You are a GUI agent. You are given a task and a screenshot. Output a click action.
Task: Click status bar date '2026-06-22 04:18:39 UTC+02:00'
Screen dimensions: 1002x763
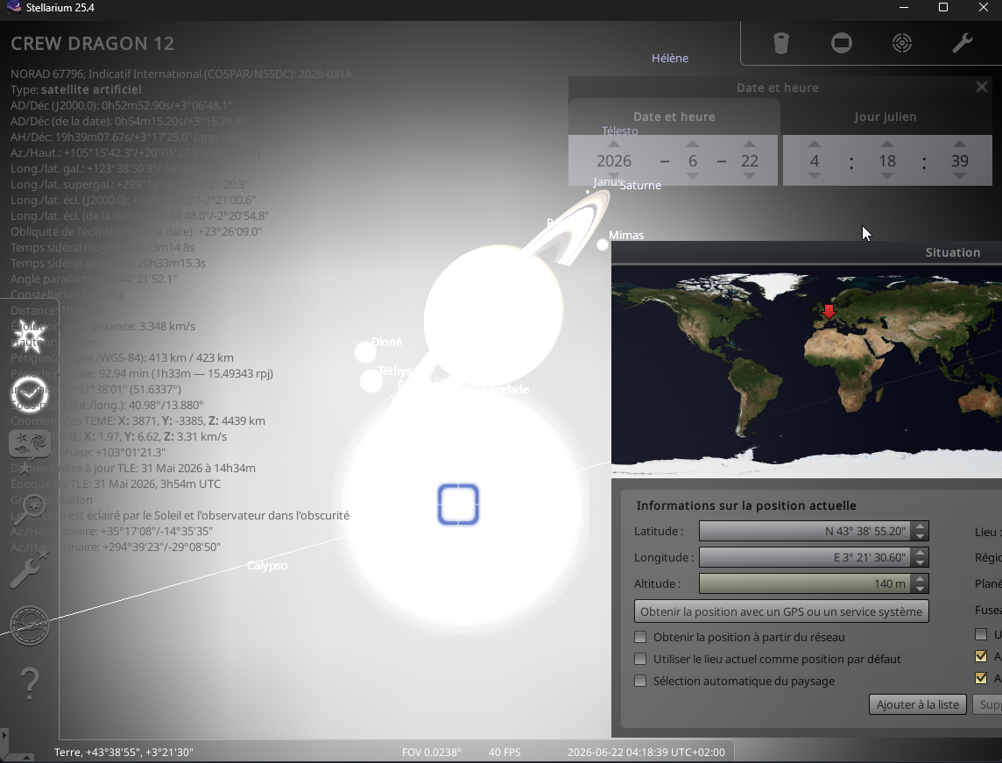[x=646, y=752]
